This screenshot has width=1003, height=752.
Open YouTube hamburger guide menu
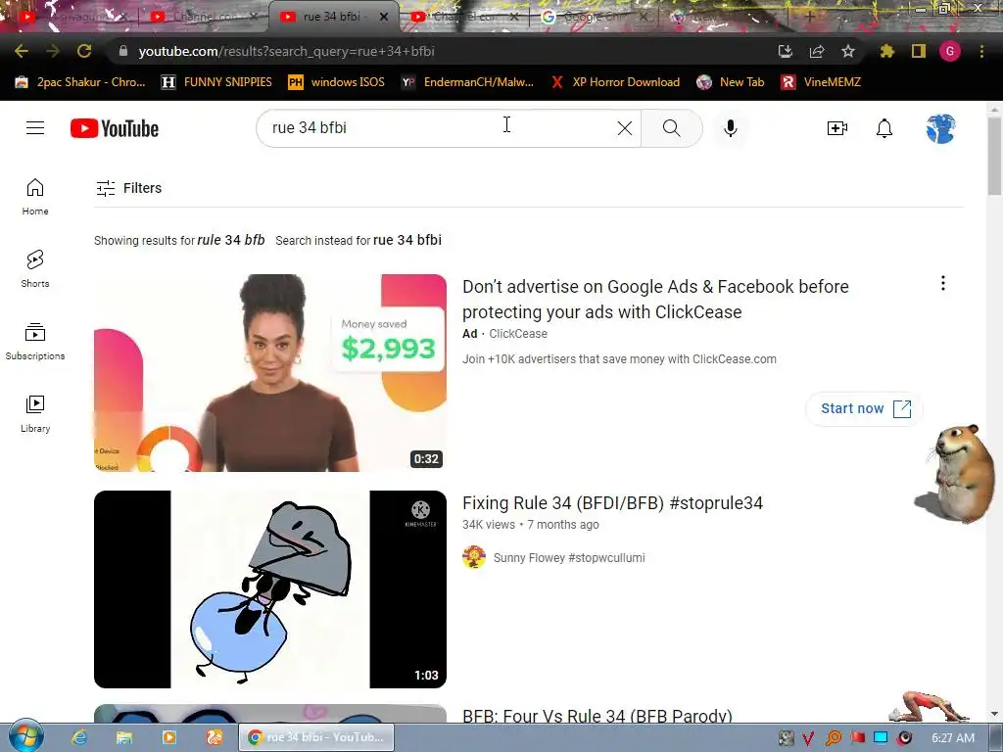tap(35, 128)
